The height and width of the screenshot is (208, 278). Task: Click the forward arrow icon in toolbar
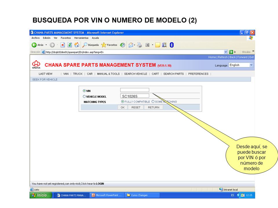tap(52, 45)
